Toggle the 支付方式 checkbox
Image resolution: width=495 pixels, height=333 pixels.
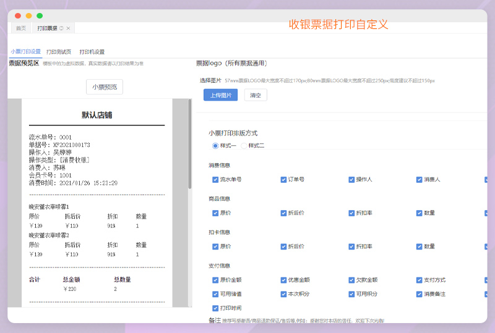(x=420, y=280)
